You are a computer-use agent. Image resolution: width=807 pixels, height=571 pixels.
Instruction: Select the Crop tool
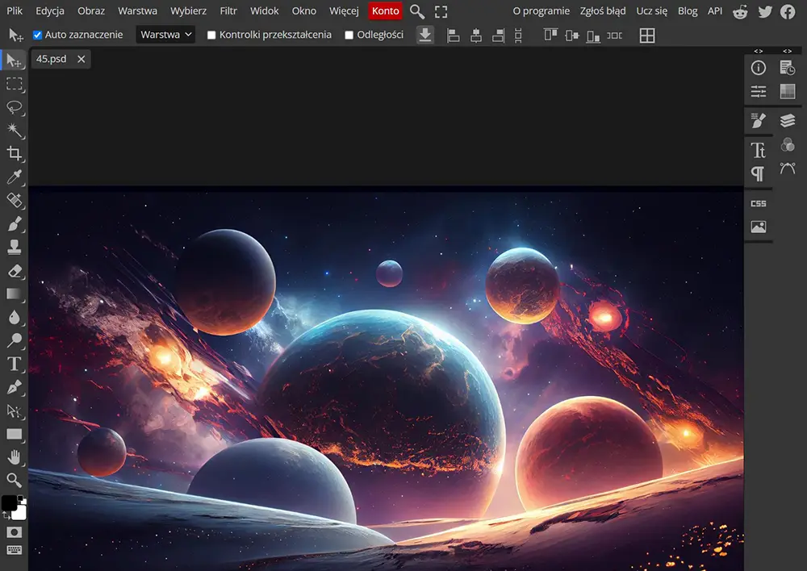[14, 153]
